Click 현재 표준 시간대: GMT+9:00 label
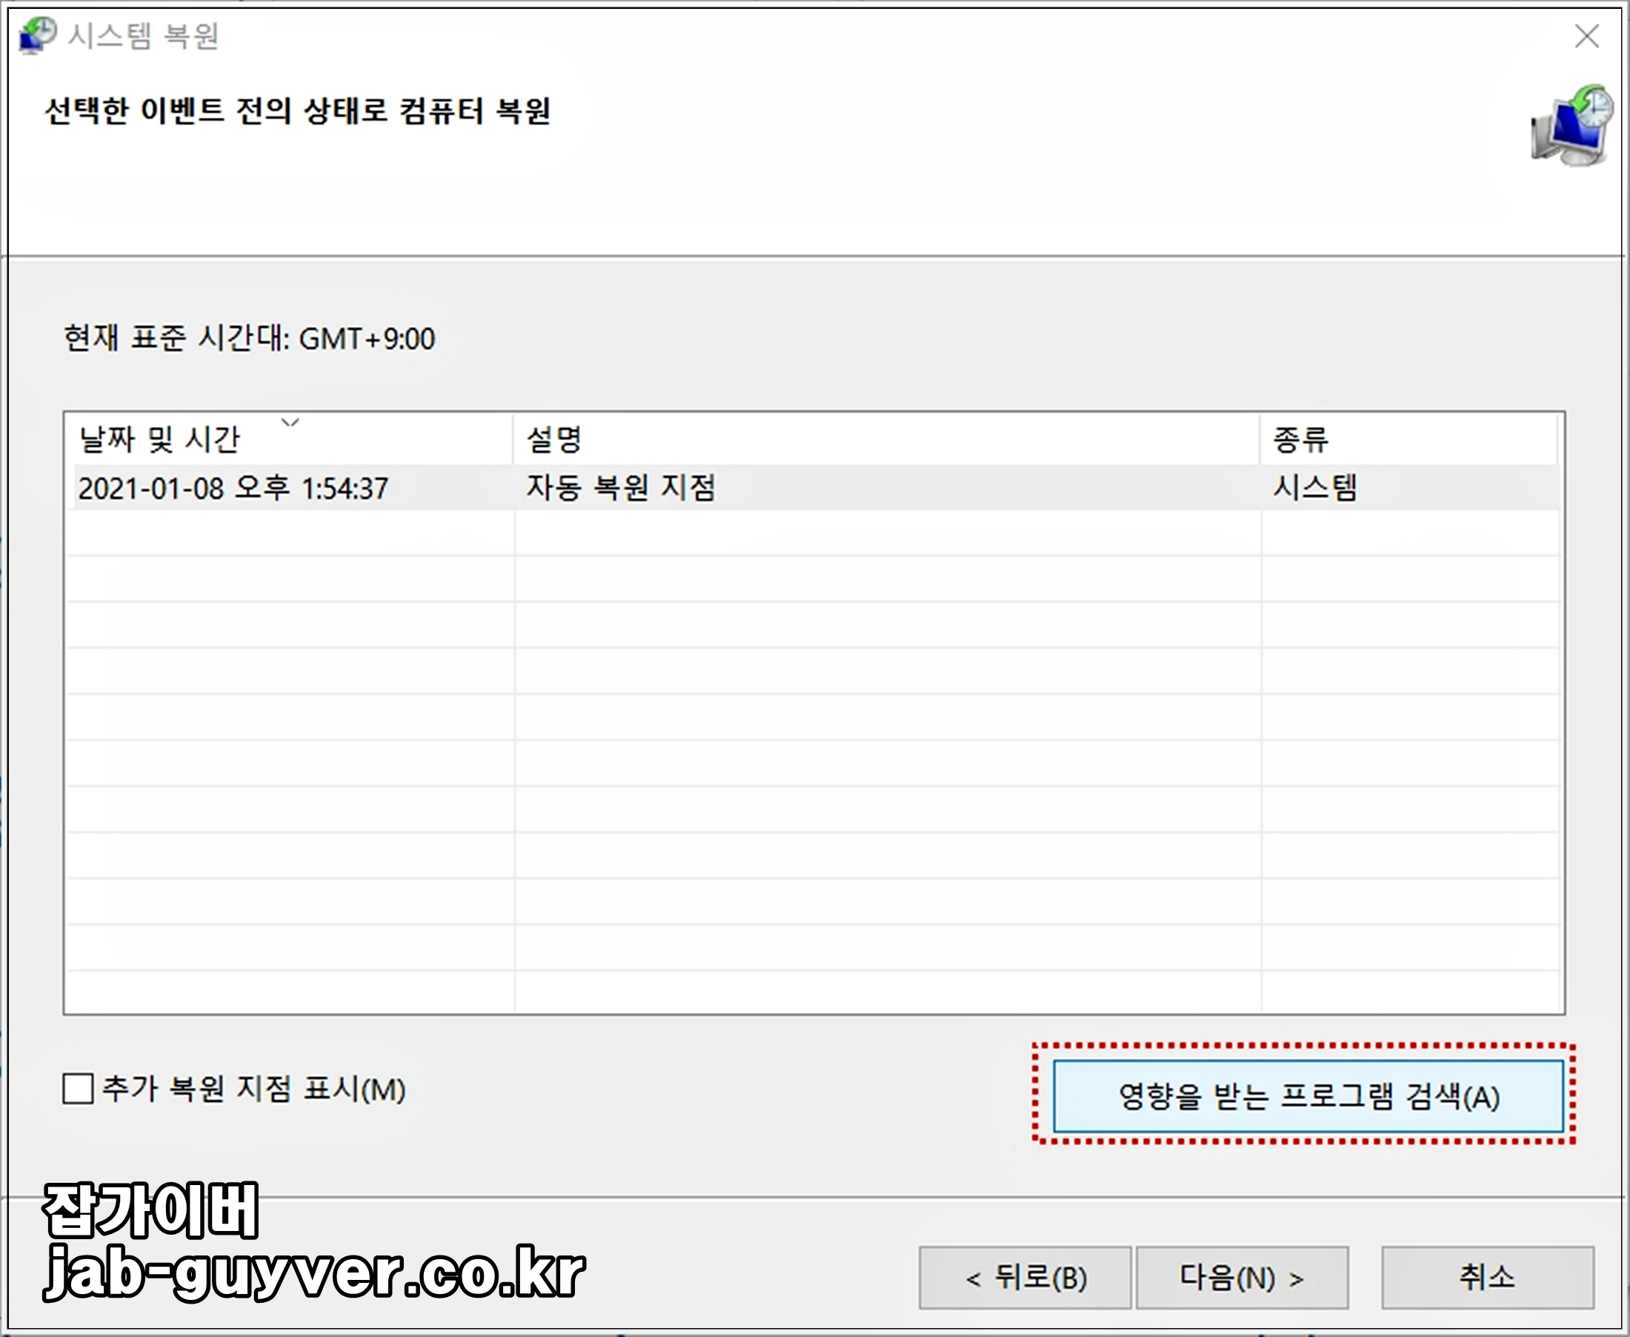 [249, 339]
